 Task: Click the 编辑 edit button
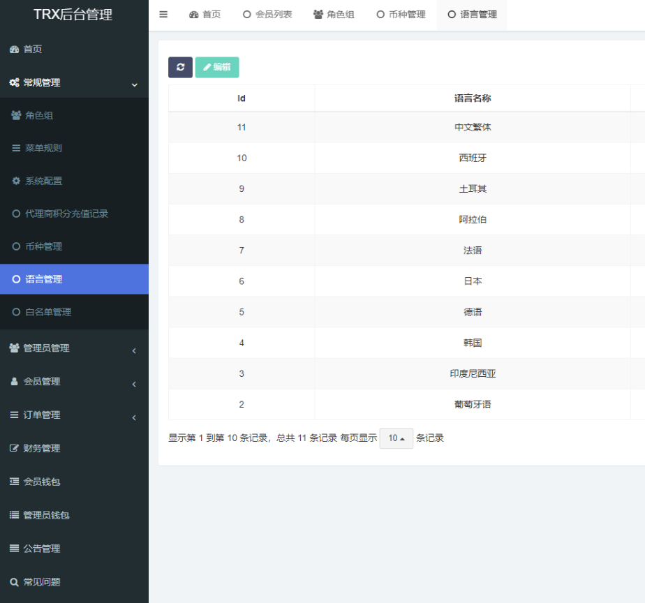point(217,67)
